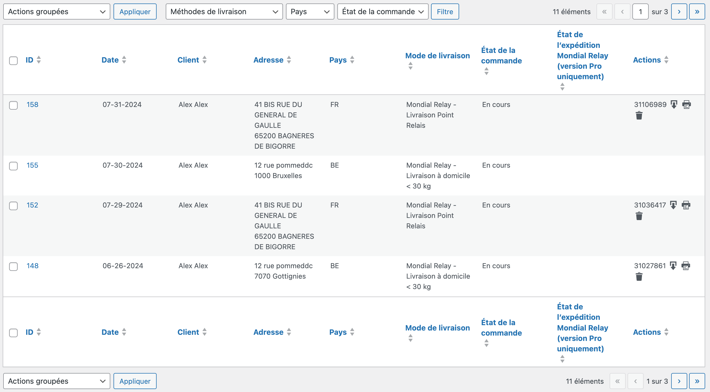Delete the shipment for order 148

point(639,277)
